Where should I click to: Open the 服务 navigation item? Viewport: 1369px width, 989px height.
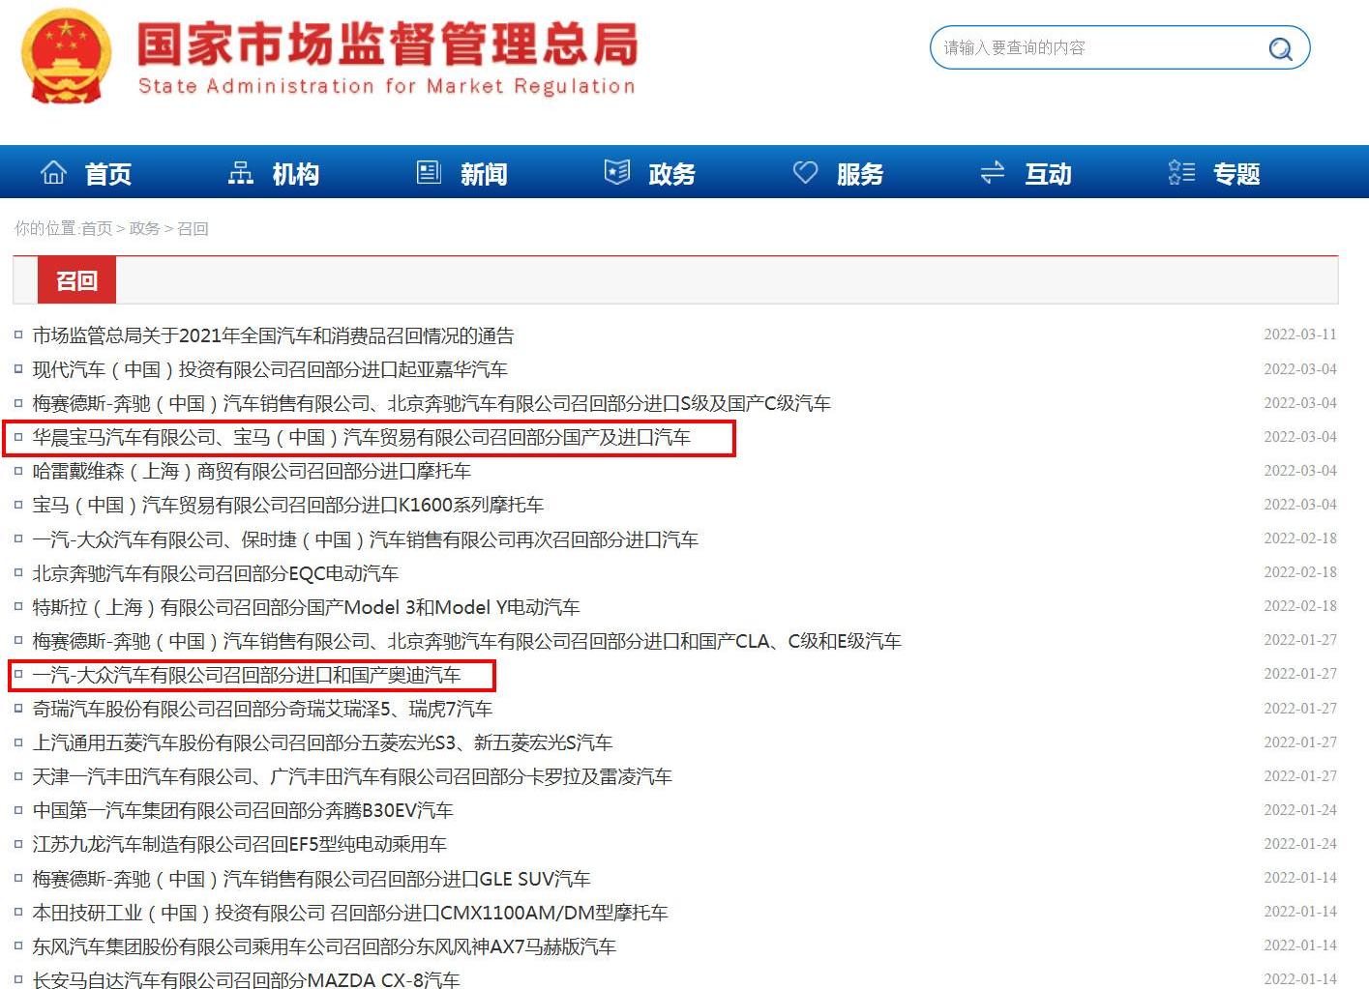860,174
